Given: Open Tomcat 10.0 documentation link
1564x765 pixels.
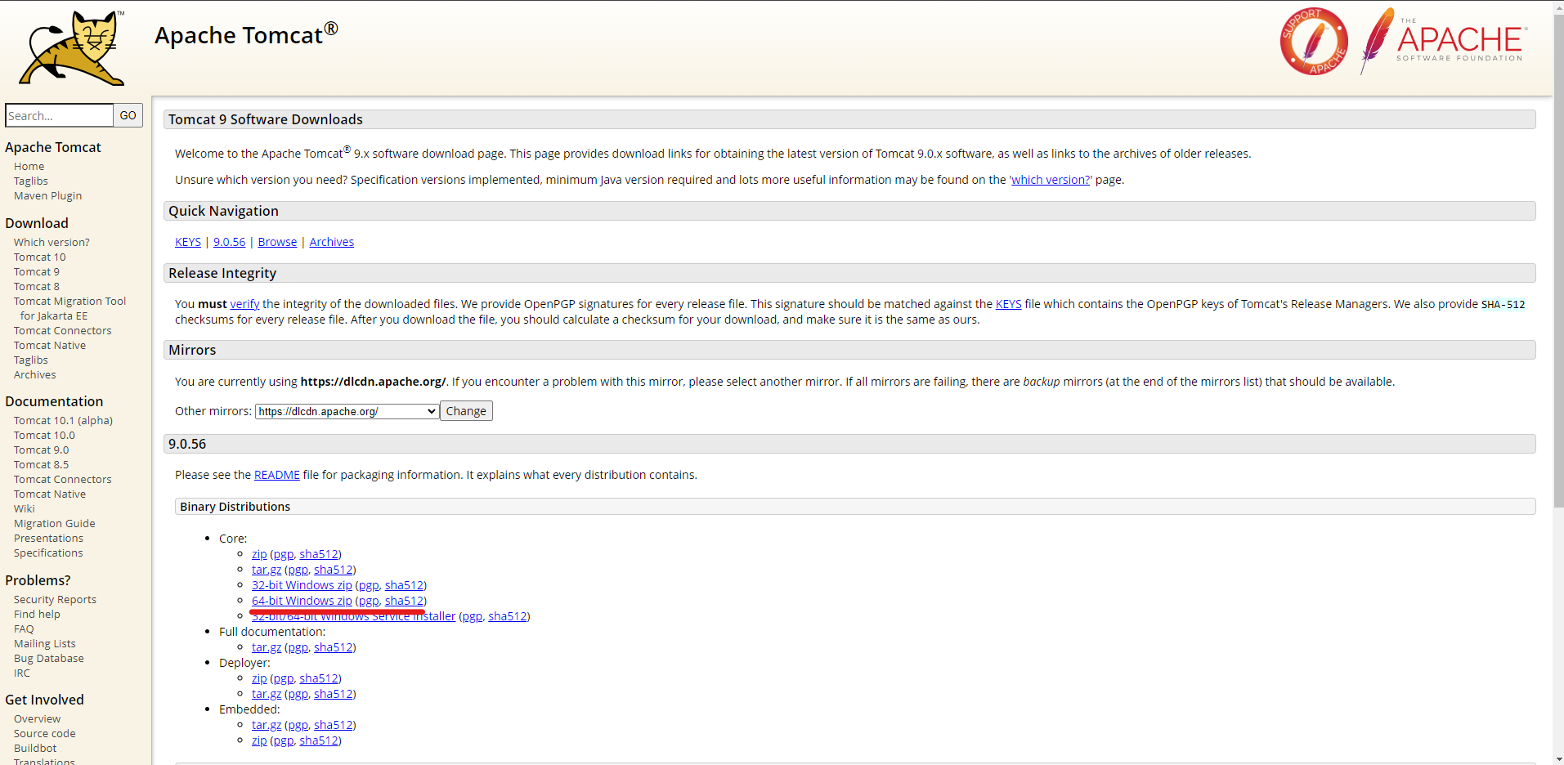Looking at the screenshot, I should coord(44,435).
